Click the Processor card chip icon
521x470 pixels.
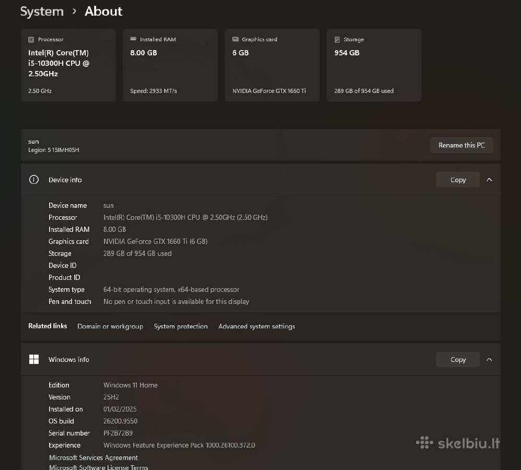pyautogui.click(x=31, y=40)
